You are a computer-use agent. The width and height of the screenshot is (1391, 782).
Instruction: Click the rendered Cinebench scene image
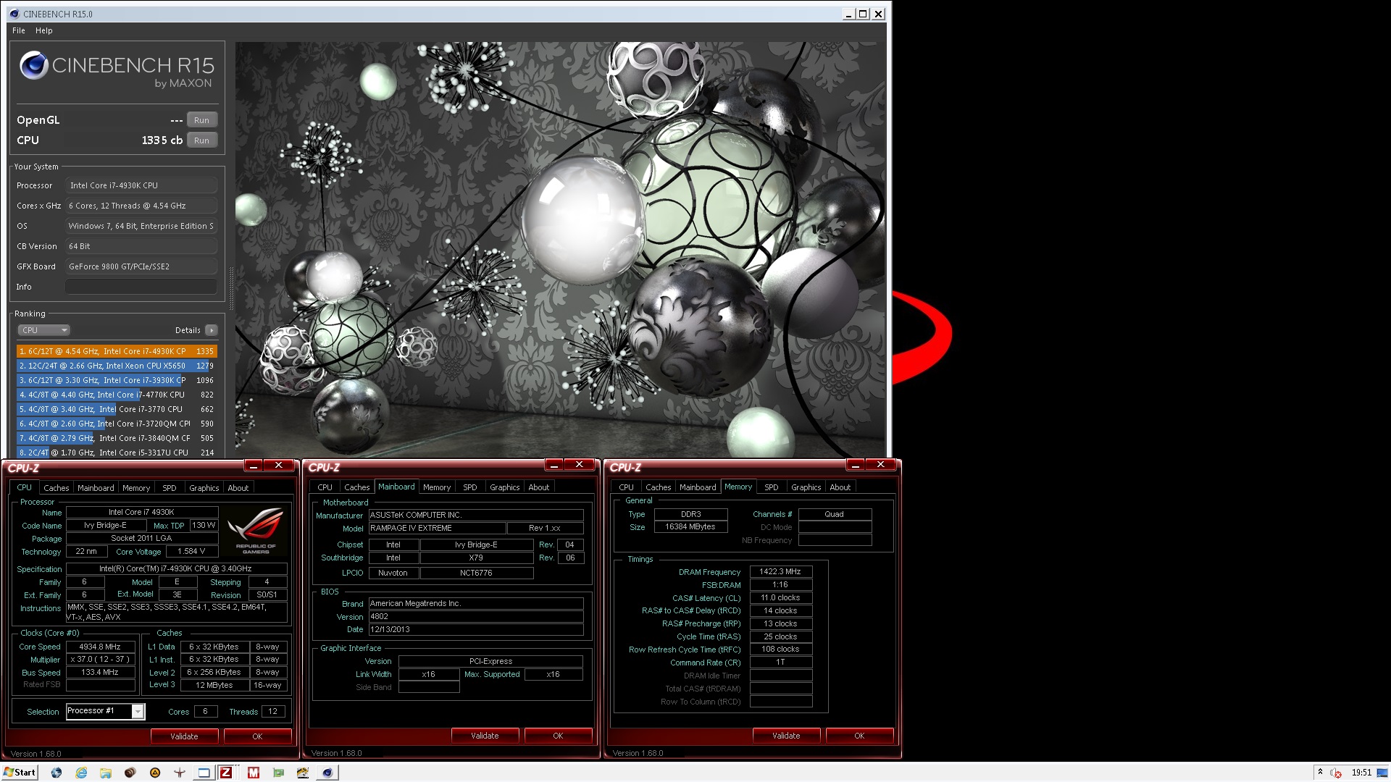560,250
